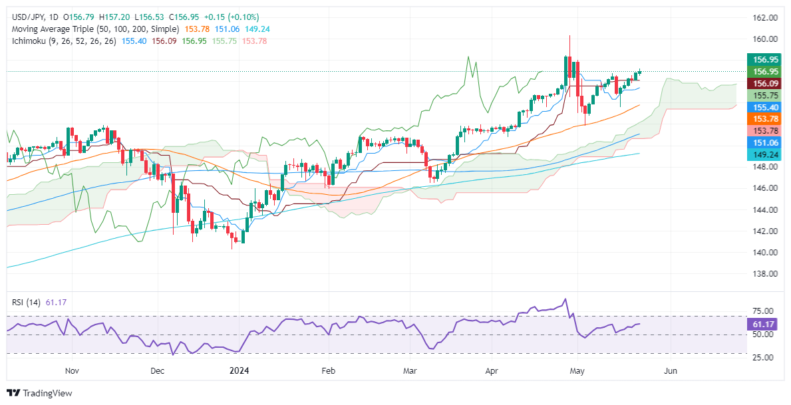The height and width of the screenshot is (405, 791).
Task: Select the Jun label on time axis
Action: [x=671, y=371]
